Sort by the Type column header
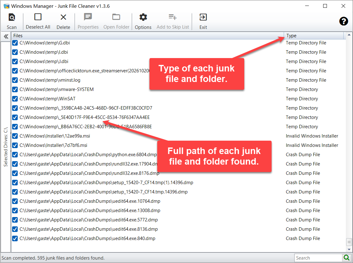The image size is (353, 263). click(x=314, y=35)
